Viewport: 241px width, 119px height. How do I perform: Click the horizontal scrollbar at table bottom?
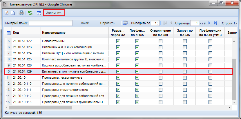(116, 107)
